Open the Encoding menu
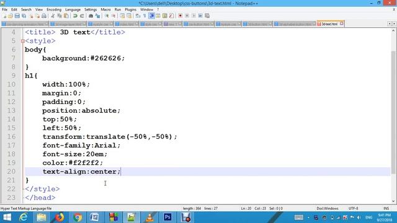This screenshot has height=223, width=397. coord(54,10)
